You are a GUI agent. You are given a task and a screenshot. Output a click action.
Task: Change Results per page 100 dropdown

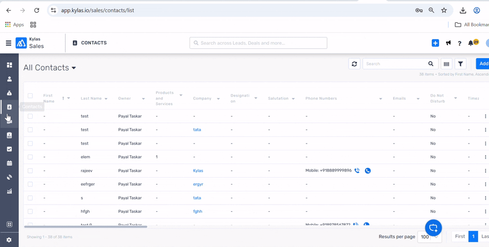tap(429, 237)
